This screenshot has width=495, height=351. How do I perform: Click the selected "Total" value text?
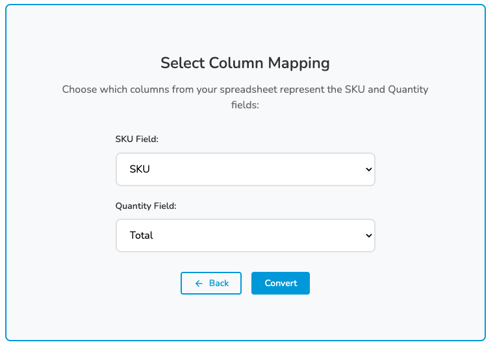pyautogui.click(x=142, y=236)
